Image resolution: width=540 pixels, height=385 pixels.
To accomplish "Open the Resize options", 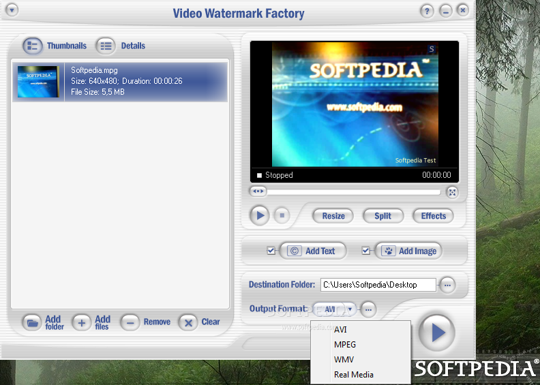I will pyautogui.click(x=333, y=216).
